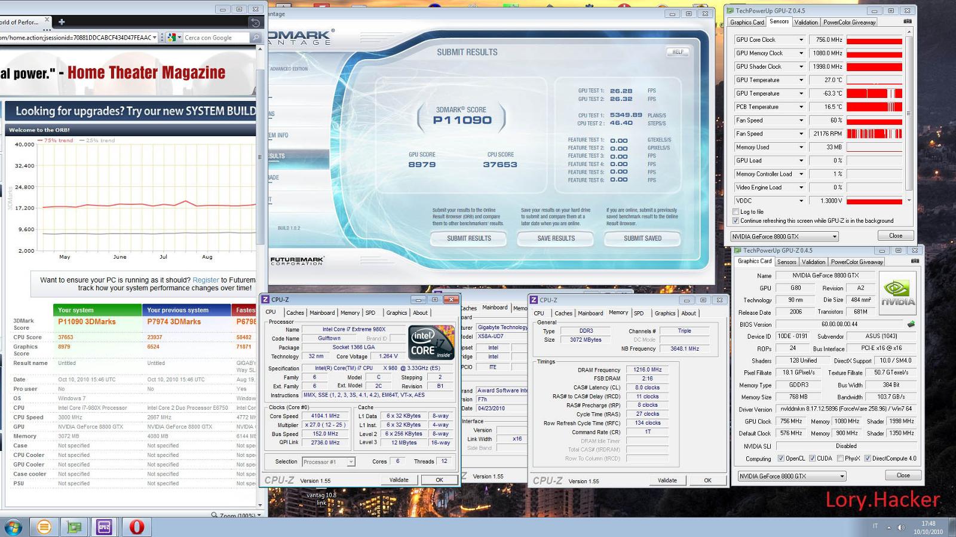Open the Graphics Card tab in upper GPU-Z
956x537 pixels.
[x=747, y=22]
